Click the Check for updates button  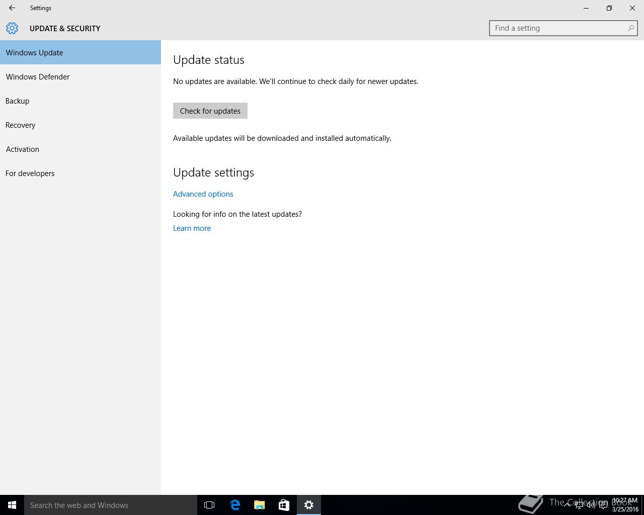click(x=210, y=111)
